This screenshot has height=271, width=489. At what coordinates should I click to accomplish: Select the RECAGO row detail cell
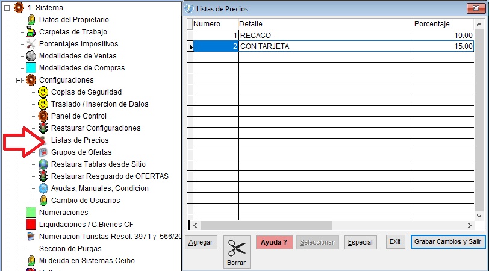click(325, 36)
